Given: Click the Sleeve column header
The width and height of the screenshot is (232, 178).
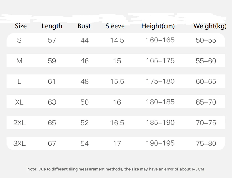Looking at the screenshot, I should click(x=115, y=26).
